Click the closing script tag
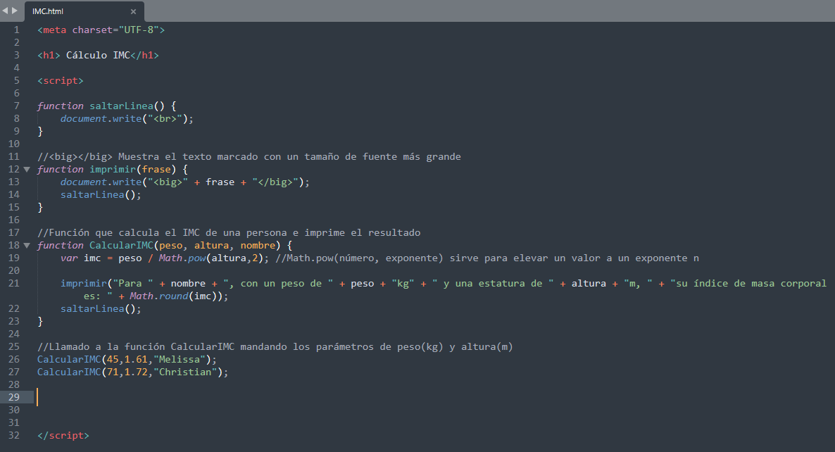This screenshot has height=452, width=835. [x=63, y=436]
